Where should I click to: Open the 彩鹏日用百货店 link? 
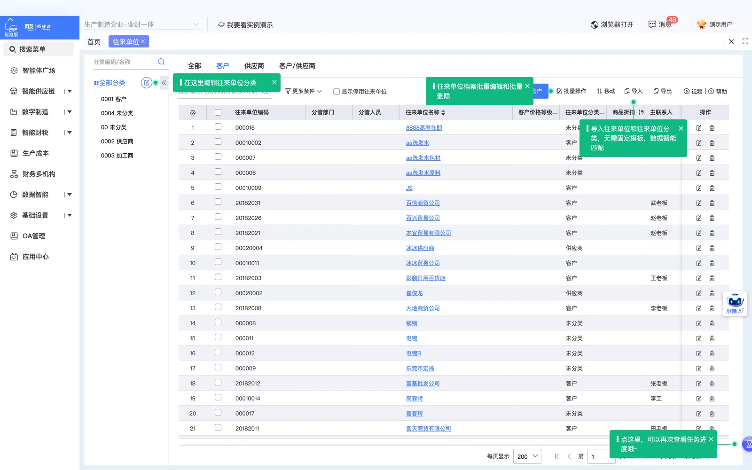pos(426,278)
